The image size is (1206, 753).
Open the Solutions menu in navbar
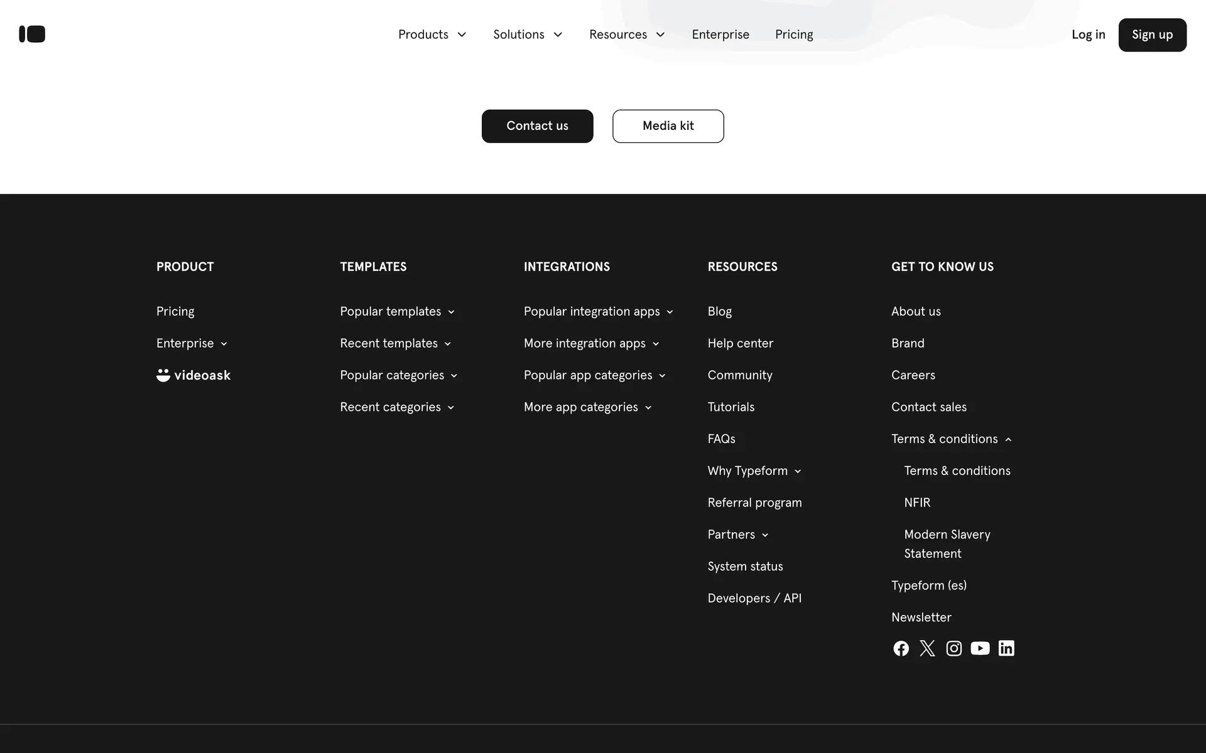(528, 35)
